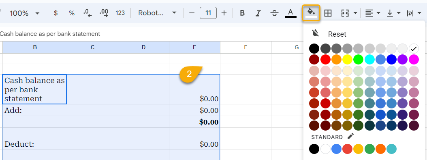Open the zoom 100% dropdown
427x160 pixels.
click(24, 13)
